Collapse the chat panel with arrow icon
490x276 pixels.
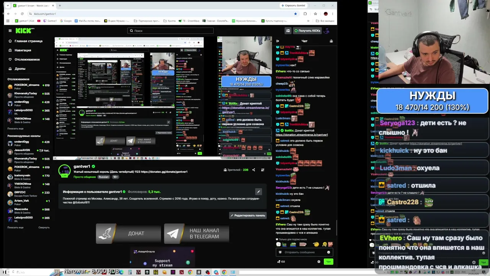coord(278,41)
